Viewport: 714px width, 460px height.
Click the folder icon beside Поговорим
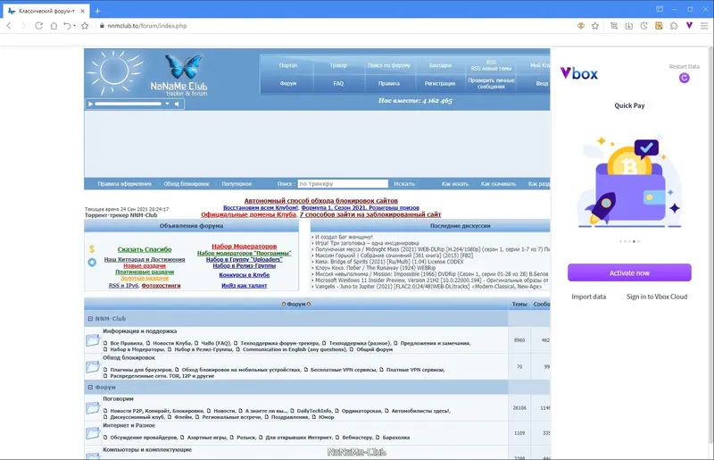(x=93, y=407)
